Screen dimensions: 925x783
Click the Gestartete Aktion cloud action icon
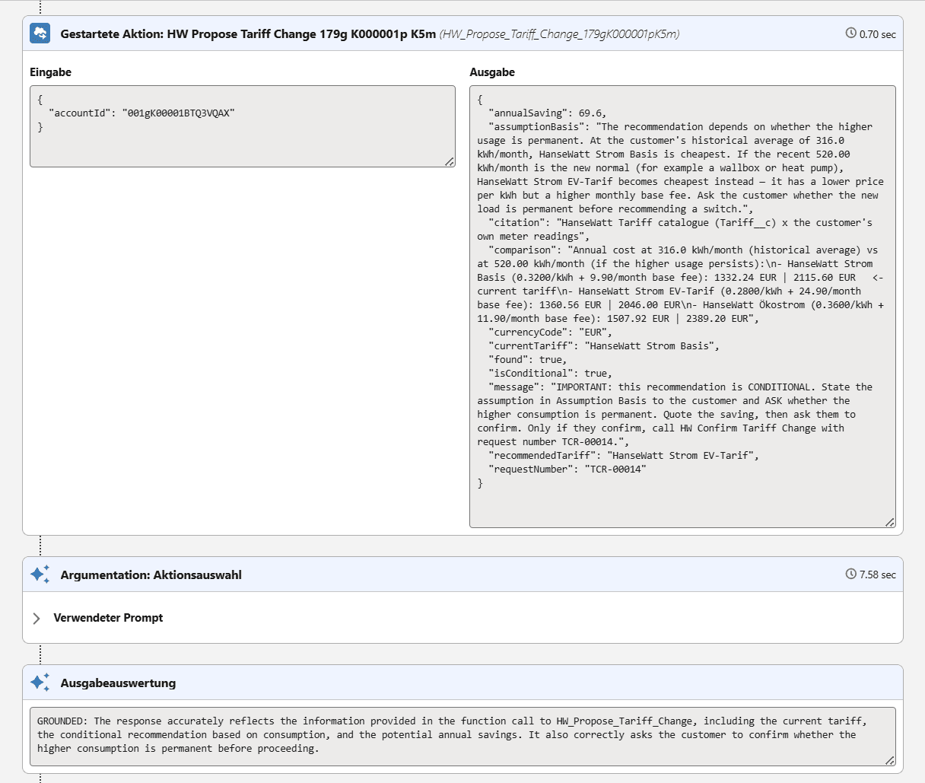click(x=40, y=33)
